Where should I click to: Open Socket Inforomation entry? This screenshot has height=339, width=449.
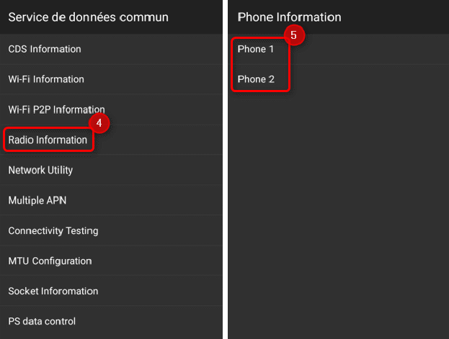point(111,291)
